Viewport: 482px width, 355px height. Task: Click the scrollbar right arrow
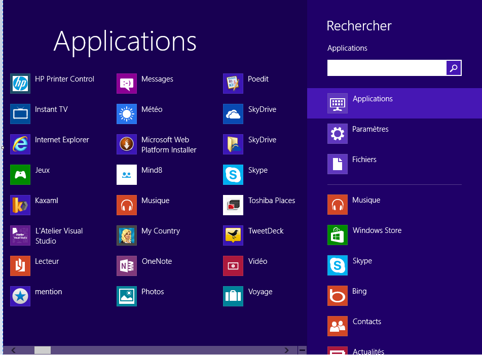point(286,350)
